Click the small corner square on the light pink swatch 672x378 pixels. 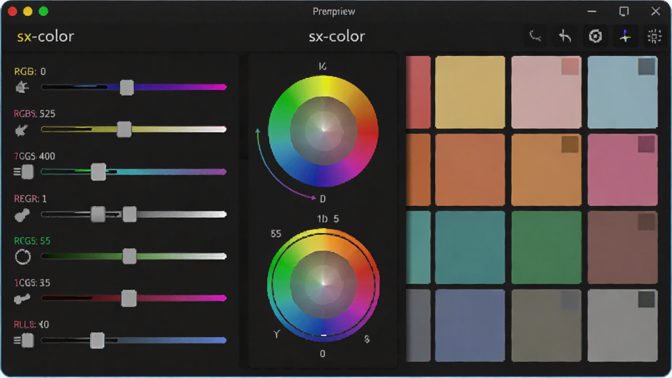(570, 67)
